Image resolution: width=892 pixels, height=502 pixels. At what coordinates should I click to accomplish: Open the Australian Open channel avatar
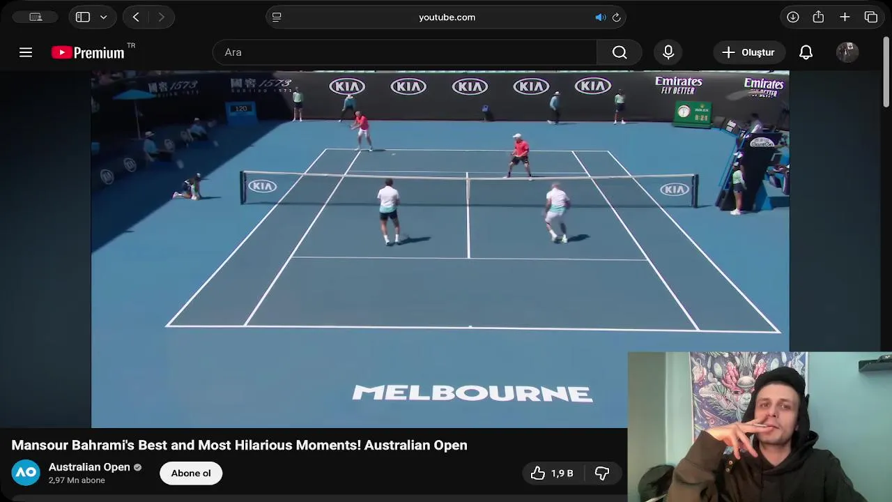pyautogui.click(x=26, y=473)
